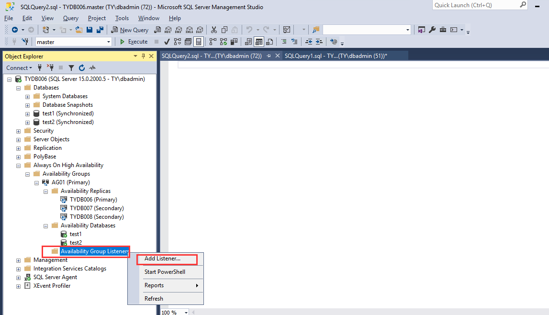Screen dimensions: 549x315
Task: Click the Open File folder icon
Action: 79,30
